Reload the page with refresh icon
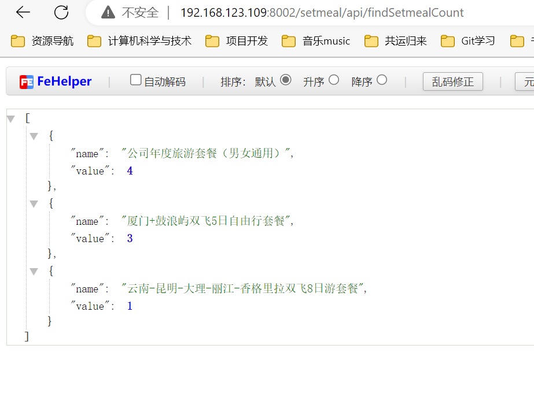This screenshot has height=397, width=534. tap(61, 12)
